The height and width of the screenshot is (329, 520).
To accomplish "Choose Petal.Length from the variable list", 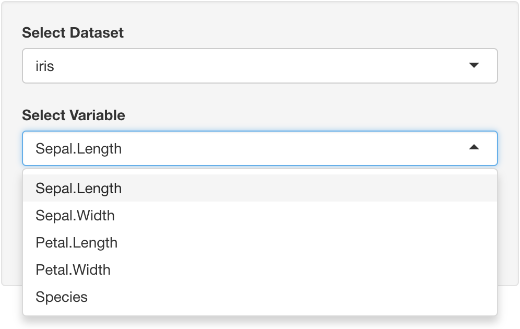I will pyautogui.click(x=76, y=242).
